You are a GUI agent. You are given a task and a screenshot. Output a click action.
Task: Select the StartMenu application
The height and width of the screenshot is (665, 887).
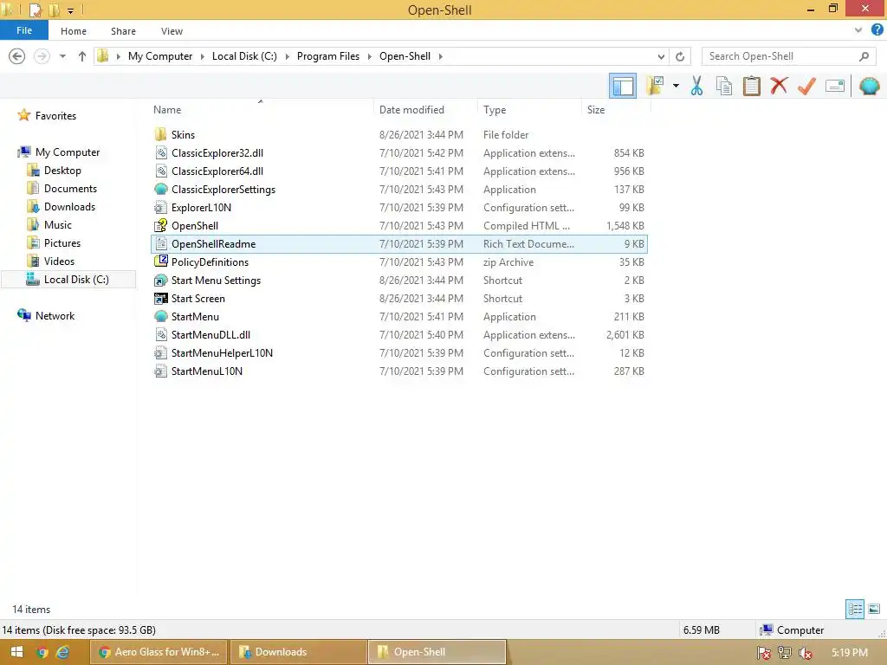pyautogui.click(x=398, y=317)
